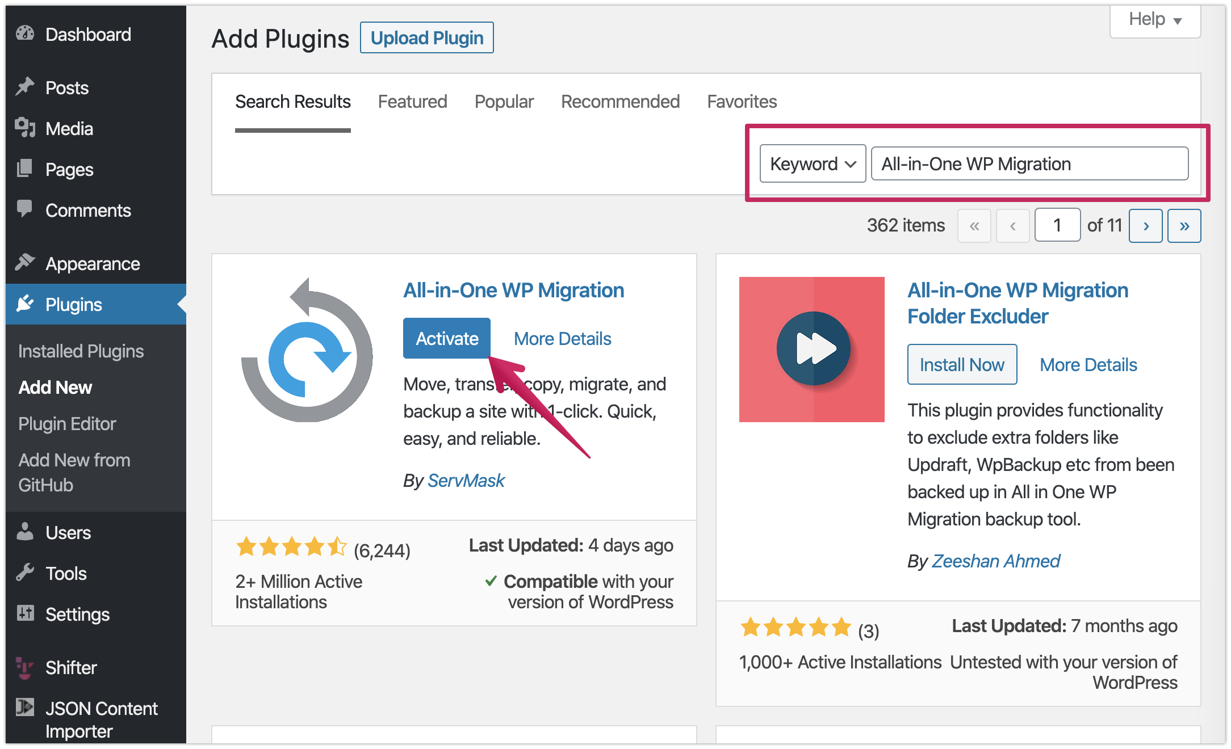The width and height of the screenshot is (1231, 749).
Task: Click the All-in-One WP Migration plugin logo
Action: pyautogui.click(x=307, y=350)
